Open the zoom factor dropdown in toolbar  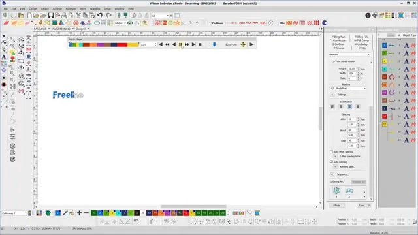pos(168,16)
